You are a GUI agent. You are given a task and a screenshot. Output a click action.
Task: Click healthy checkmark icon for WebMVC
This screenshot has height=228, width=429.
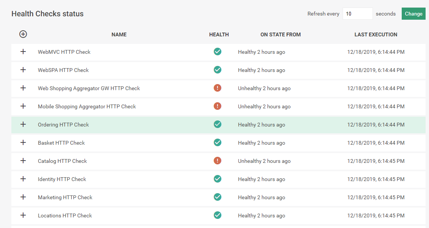click(x=218, y=52)
